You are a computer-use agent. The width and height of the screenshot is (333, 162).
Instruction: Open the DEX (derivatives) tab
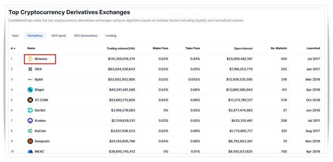click(x=86, y=36)
